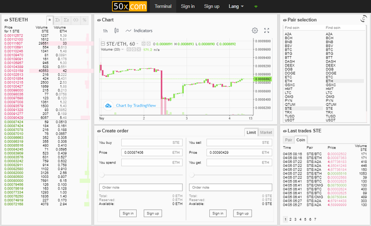
Task: Click the TradingView cloud logo
Action: [108, 105]
